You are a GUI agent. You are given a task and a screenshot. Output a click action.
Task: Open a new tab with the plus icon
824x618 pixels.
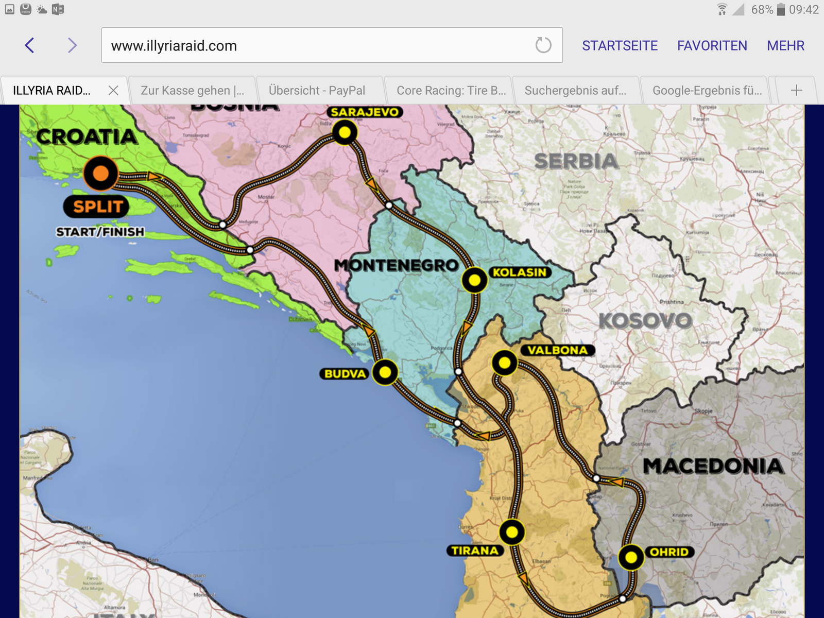tap(796, 91)
